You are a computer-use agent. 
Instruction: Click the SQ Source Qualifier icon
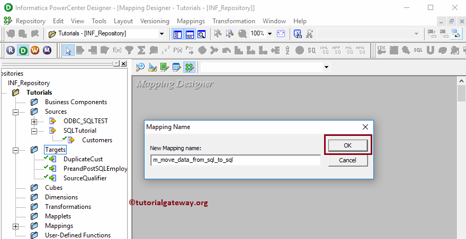point(311,50)
